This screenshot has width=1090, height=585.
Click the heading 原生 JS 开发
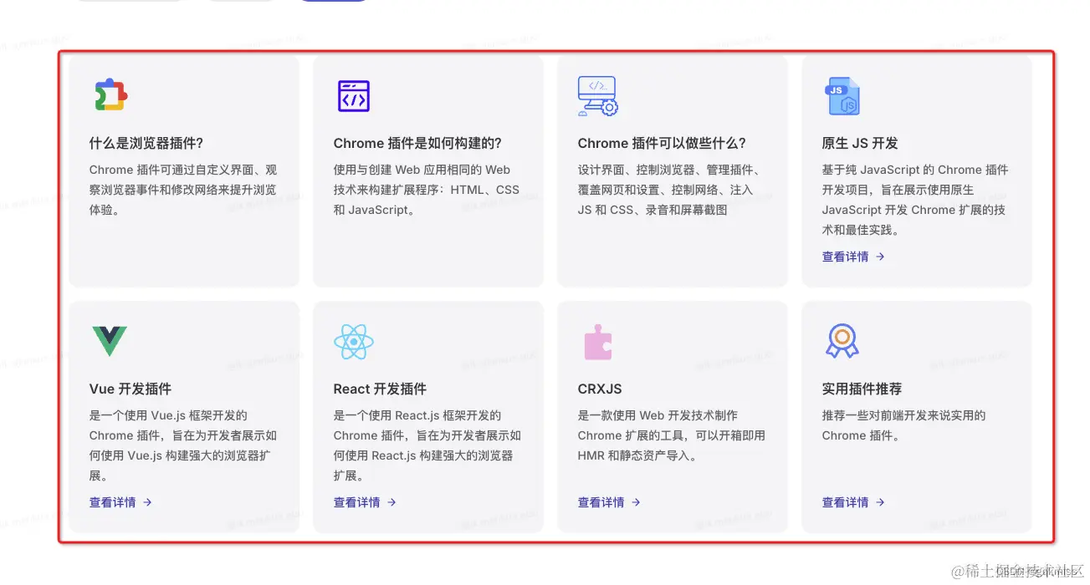(860, 143)
